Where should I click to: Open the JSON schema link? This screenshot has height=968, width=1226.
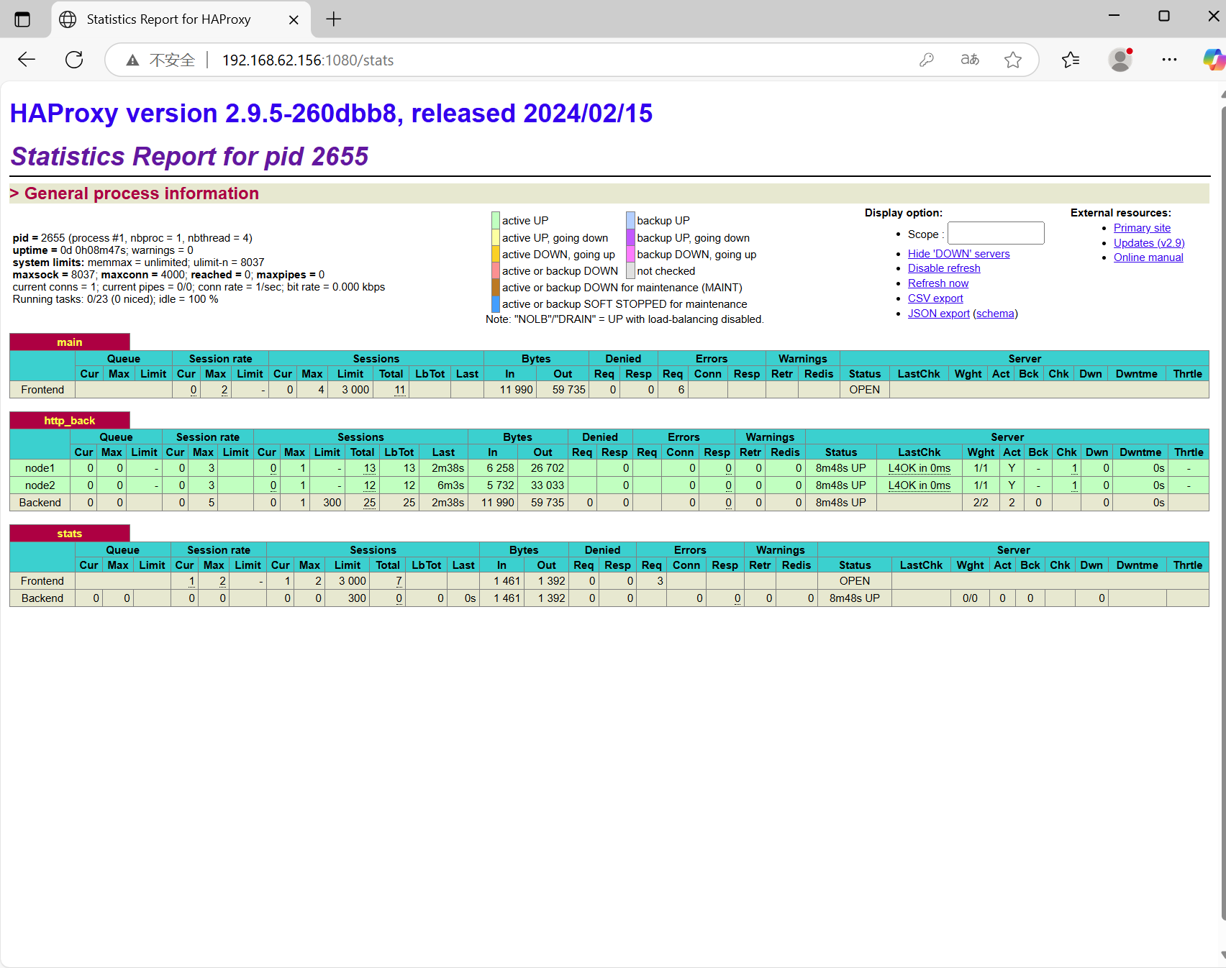click(x=995, y=314)
